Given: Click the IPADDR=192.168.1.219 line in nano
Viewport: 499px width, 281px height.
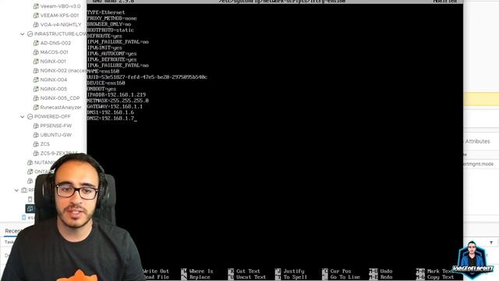Looking at the screenshot, I should [x=116, y=94].
